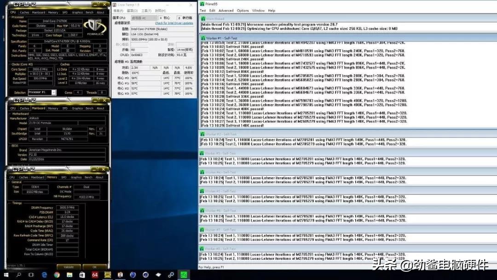Launch Google Chrome from taskbar
Viewport: 497px width, 280px height.
tap(57, 275)
